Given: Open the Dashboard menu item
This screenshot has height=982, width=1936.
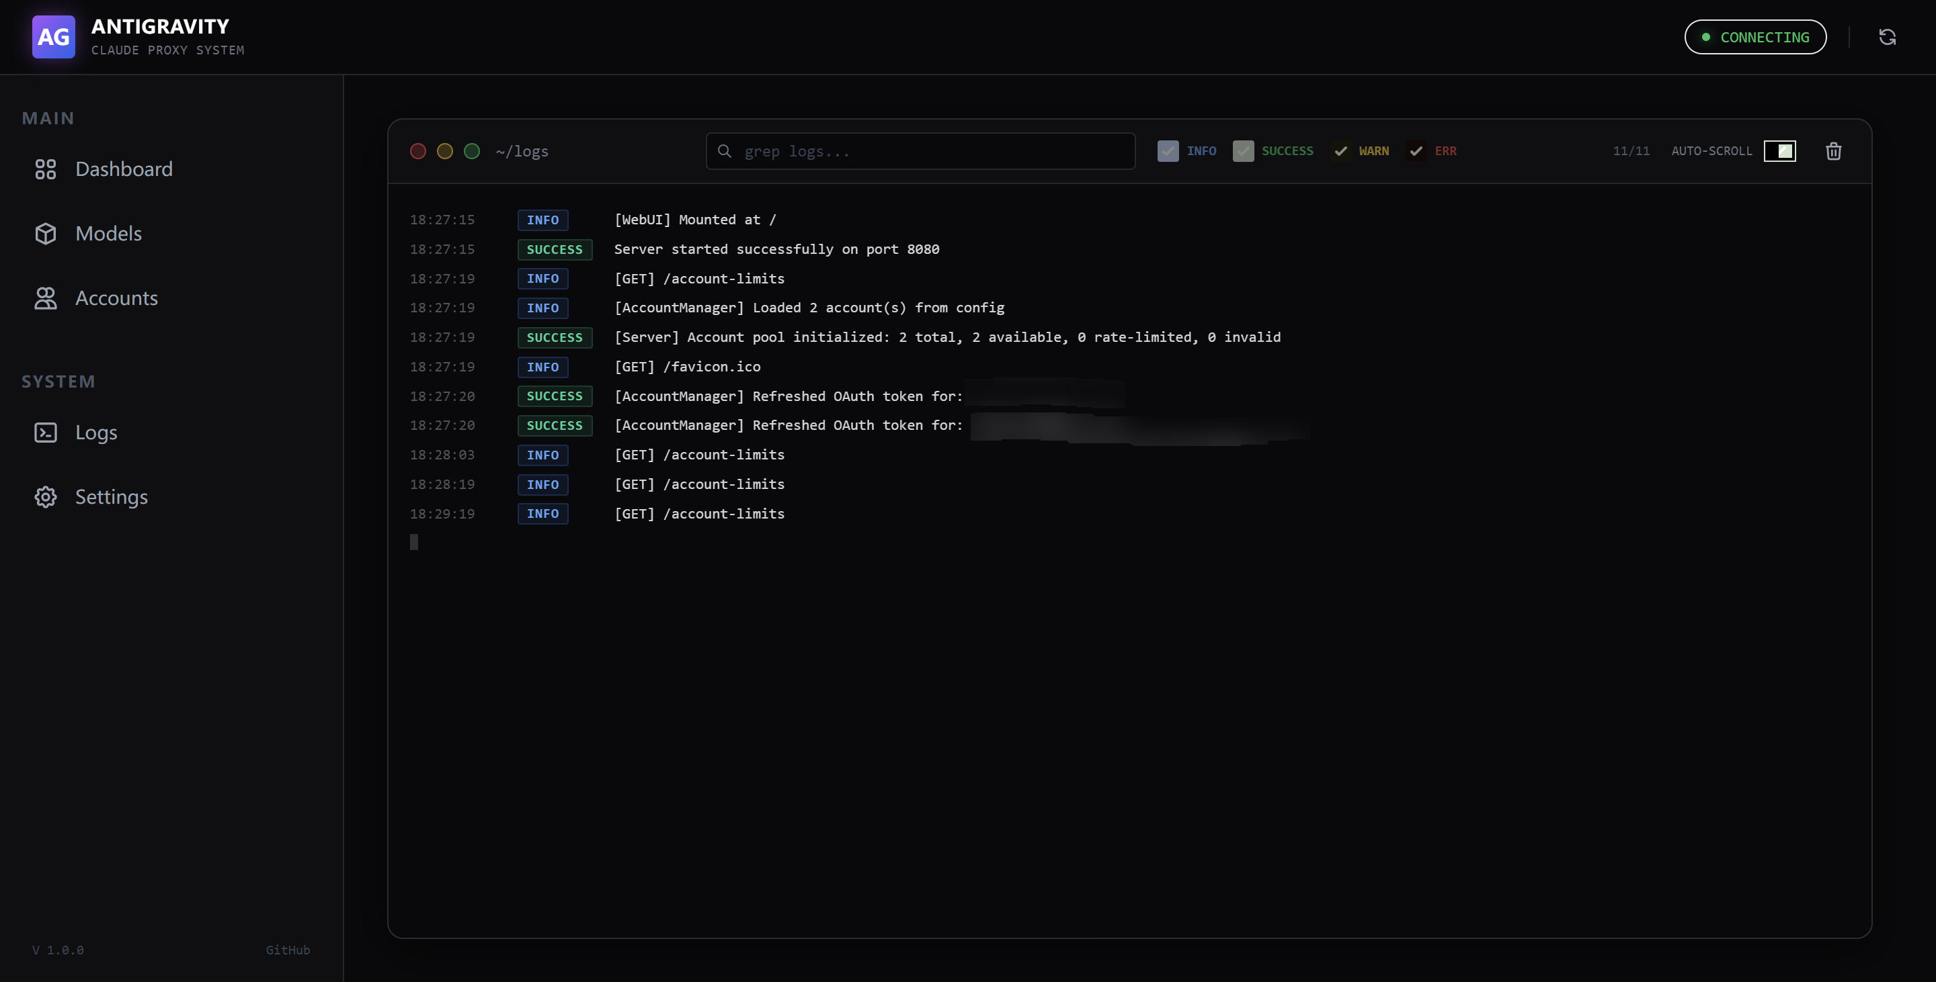Looking at the screenshot, I should (x=124, y=169).
